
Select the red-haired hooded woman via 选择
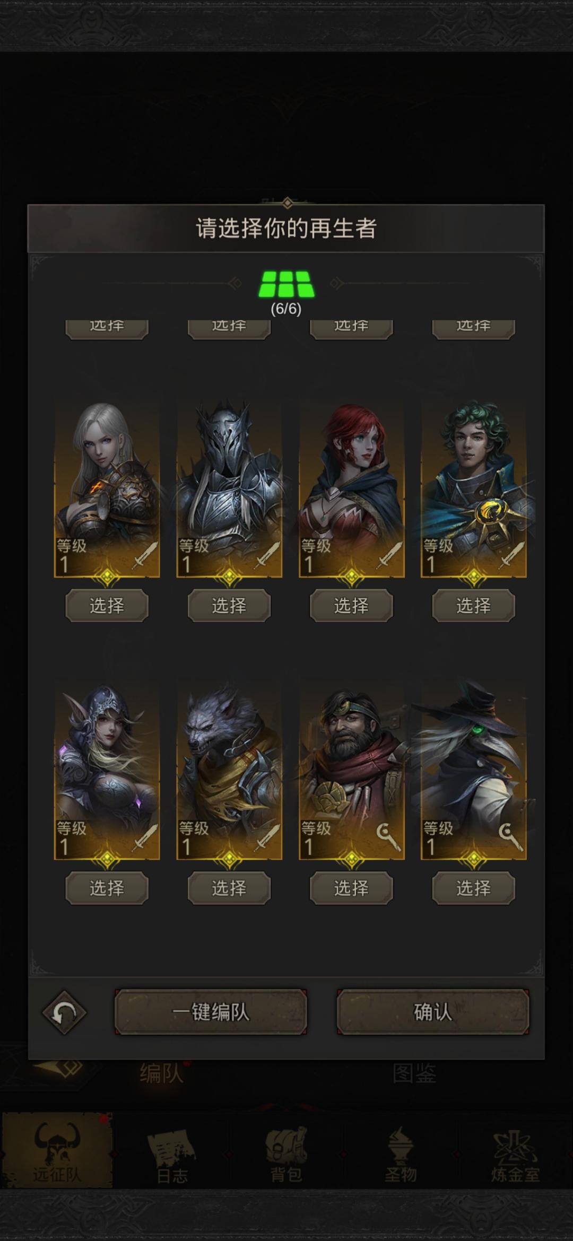(x=351, y=605)
